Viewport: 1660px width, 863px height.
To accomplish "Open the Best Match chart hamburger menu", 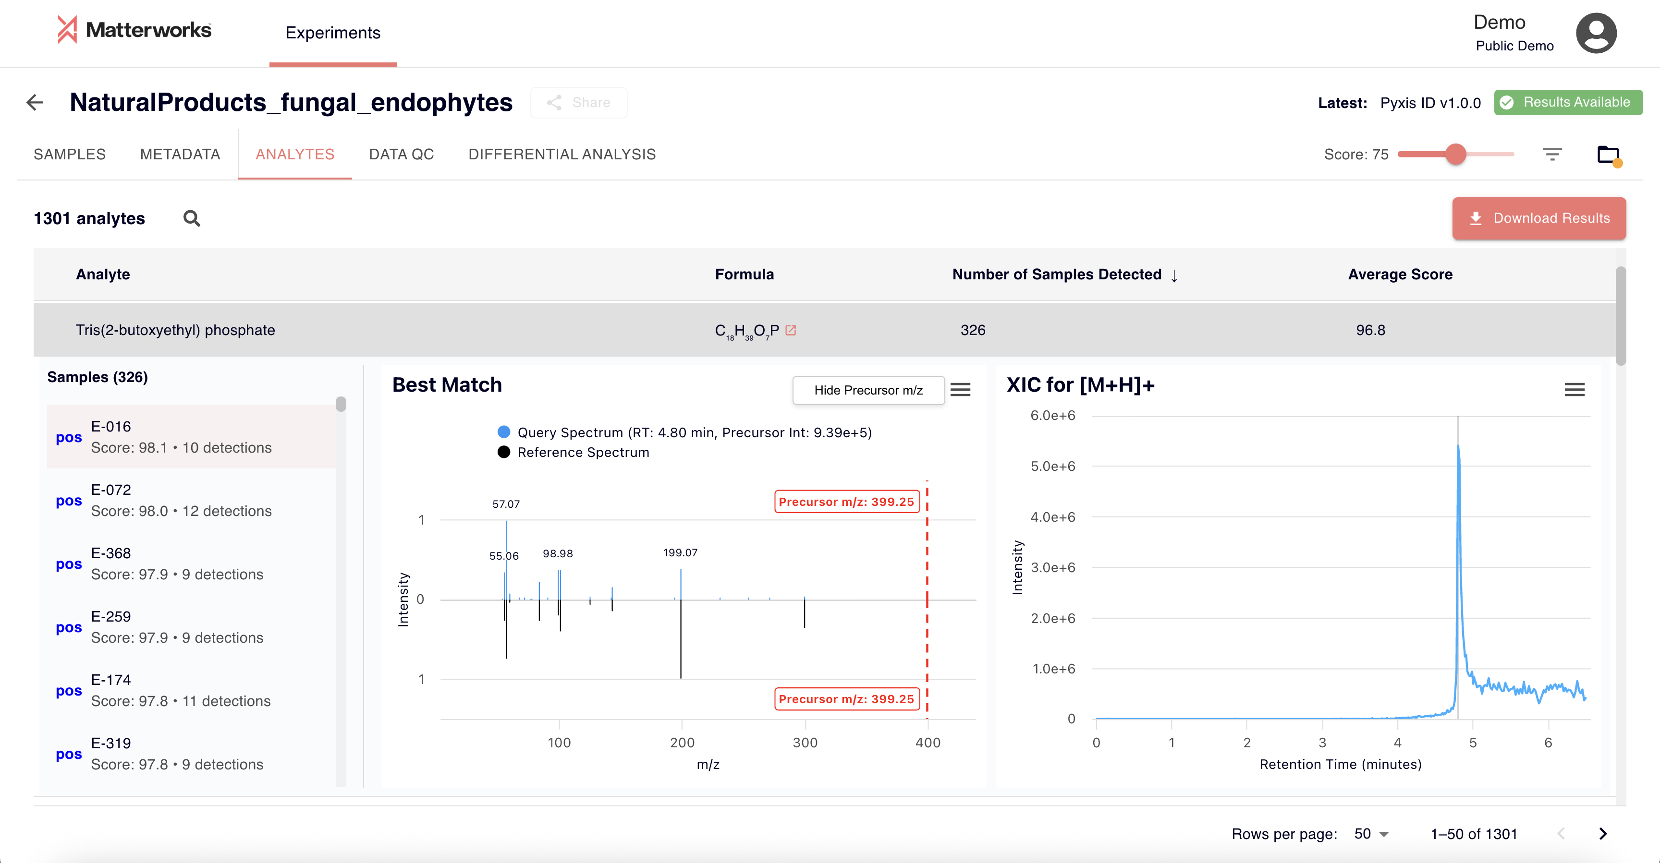I will [x=961, y=390].
